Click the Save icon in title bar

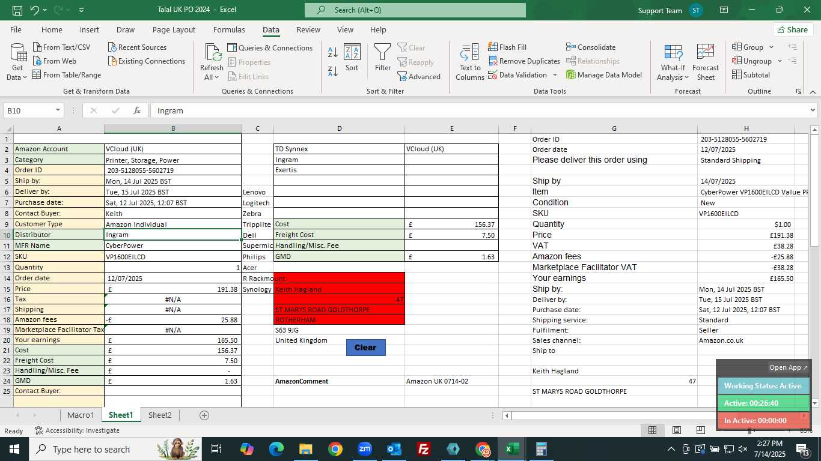[x=17, y=10]
